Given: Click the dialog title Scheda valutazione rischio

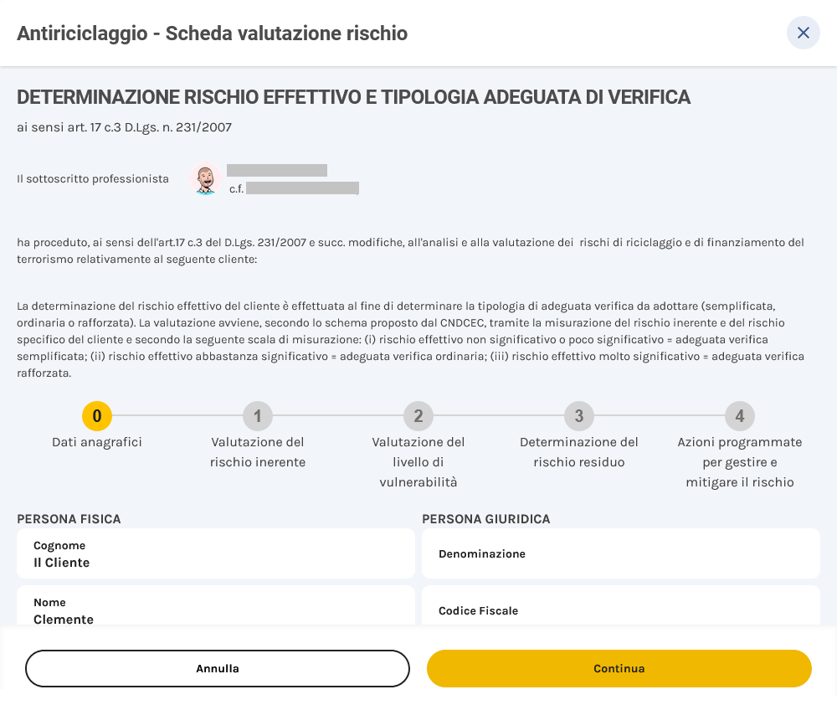Looking at the screenshot, I should (x=213, y=33).
